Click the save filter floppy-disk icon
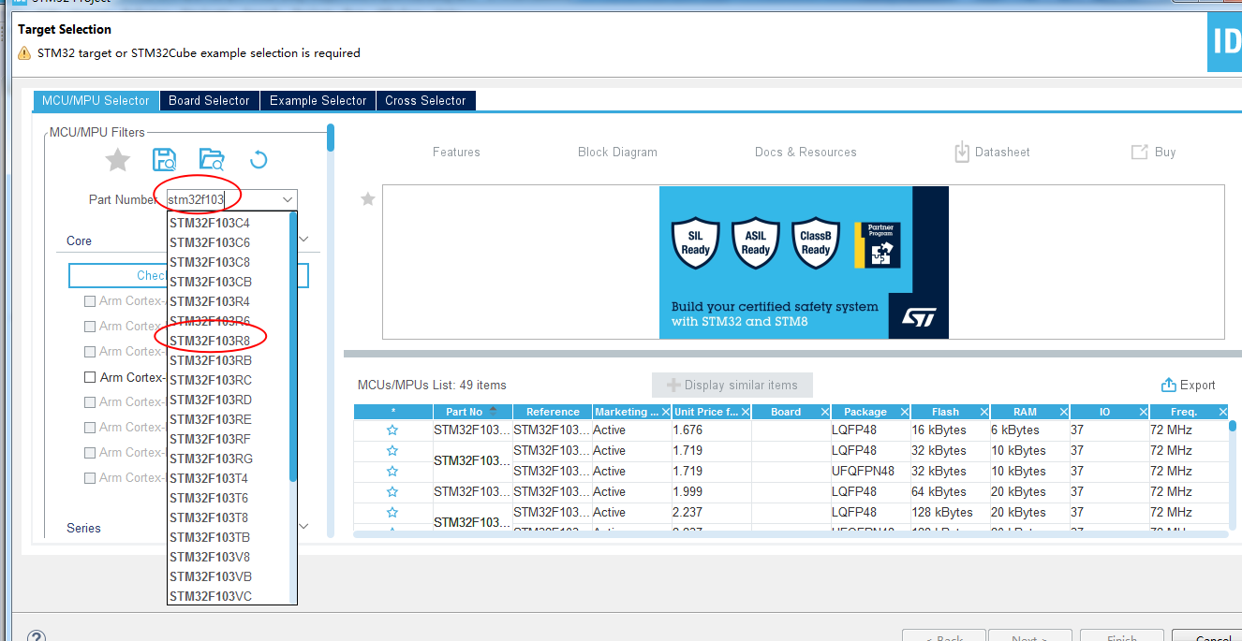1242x641 pixels. [x=164, y=160]
